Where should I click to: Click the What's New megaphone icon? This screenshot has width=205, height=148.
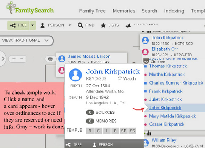tap(128, 26)
